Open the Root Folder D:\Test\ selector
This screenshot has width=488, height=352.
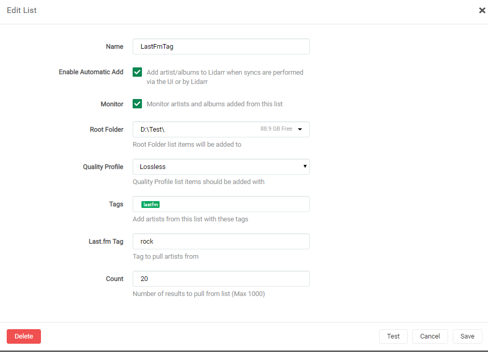[207, 129]
